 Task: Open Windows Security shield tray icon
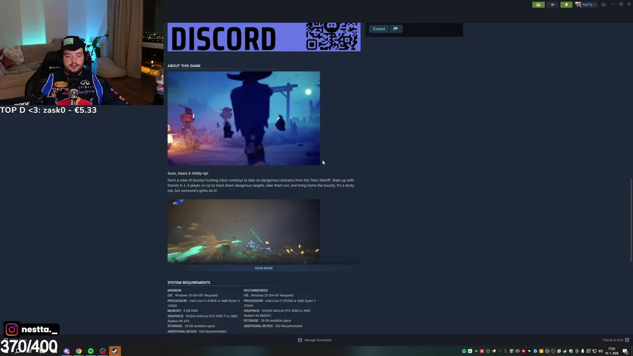pos(571,351)
